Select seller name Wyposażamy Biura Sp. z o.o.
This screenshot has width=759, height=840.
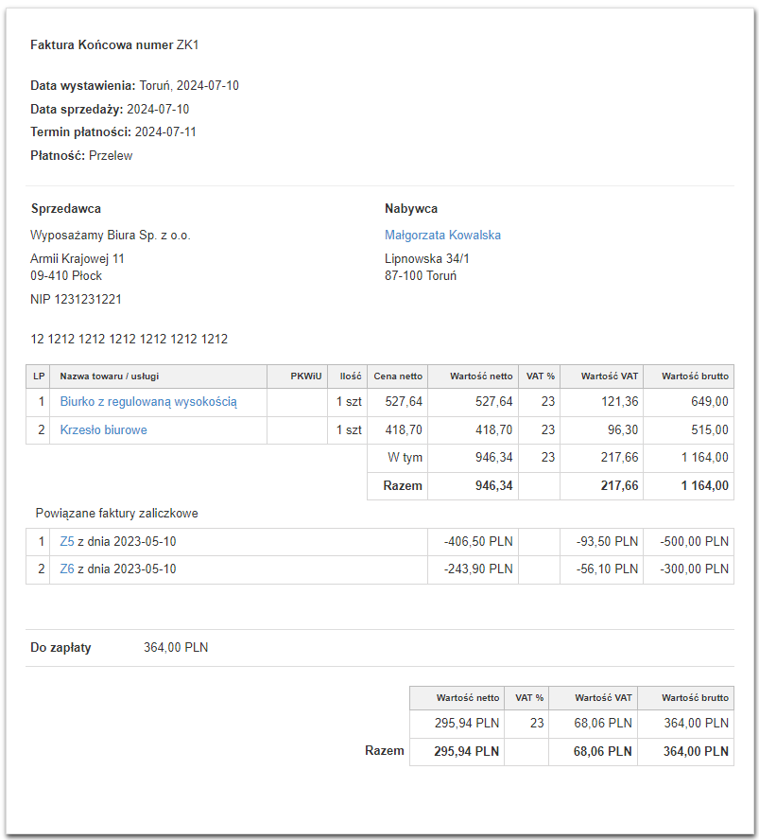coord(111,235)
